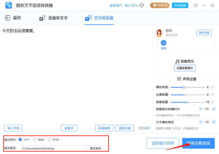
Task: Click the logged-in username 极e-ZKYo
Action: [x=131, y=5]
